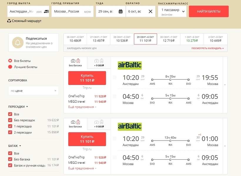Click the bell icon for price alerts
This screenshot has height=176, width=241.
tap(18, 43)
